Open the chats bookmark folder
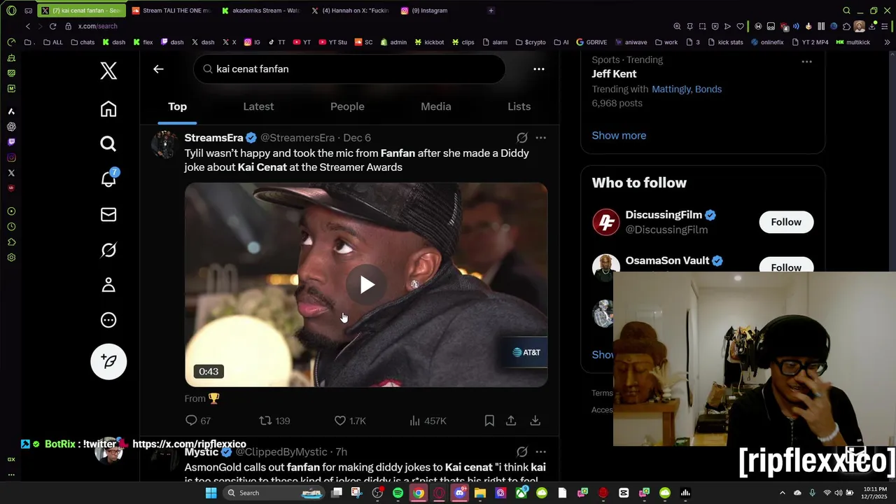 pos(83,42)
